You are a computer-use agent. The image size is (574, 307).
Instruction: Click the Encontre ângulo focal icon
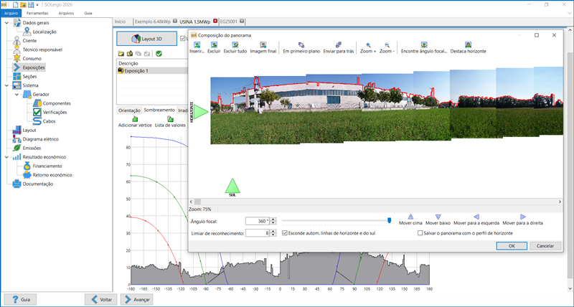[424, 45]
